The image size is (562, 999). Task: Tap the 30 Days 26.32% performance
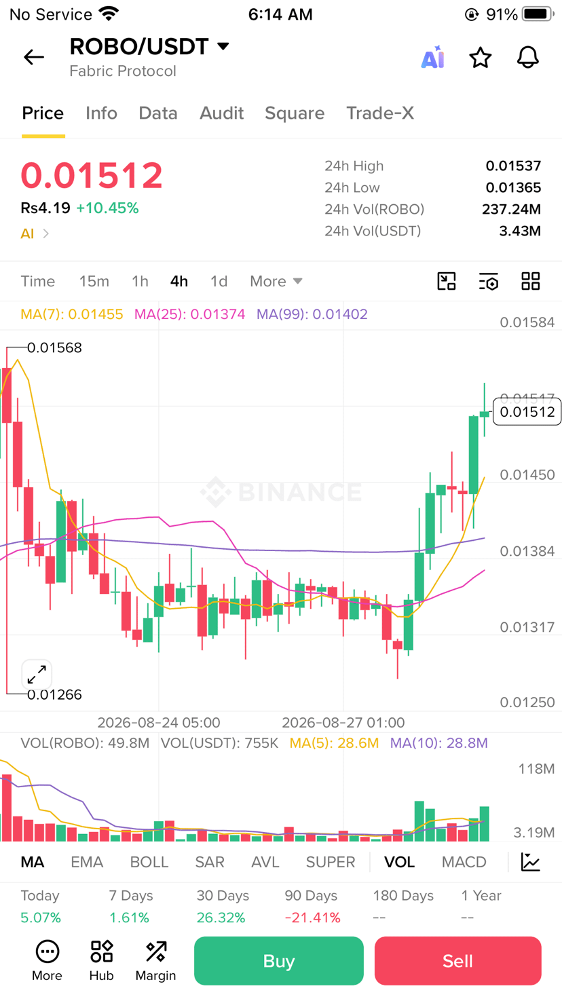pyautogui.click(x=223, y=907)
